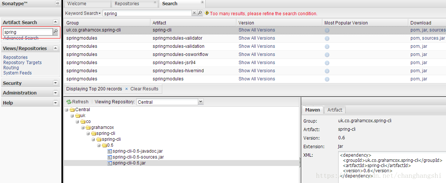Click the info icon in springmodules-validation row
The image size is (446, 183).
click(327, 47)
